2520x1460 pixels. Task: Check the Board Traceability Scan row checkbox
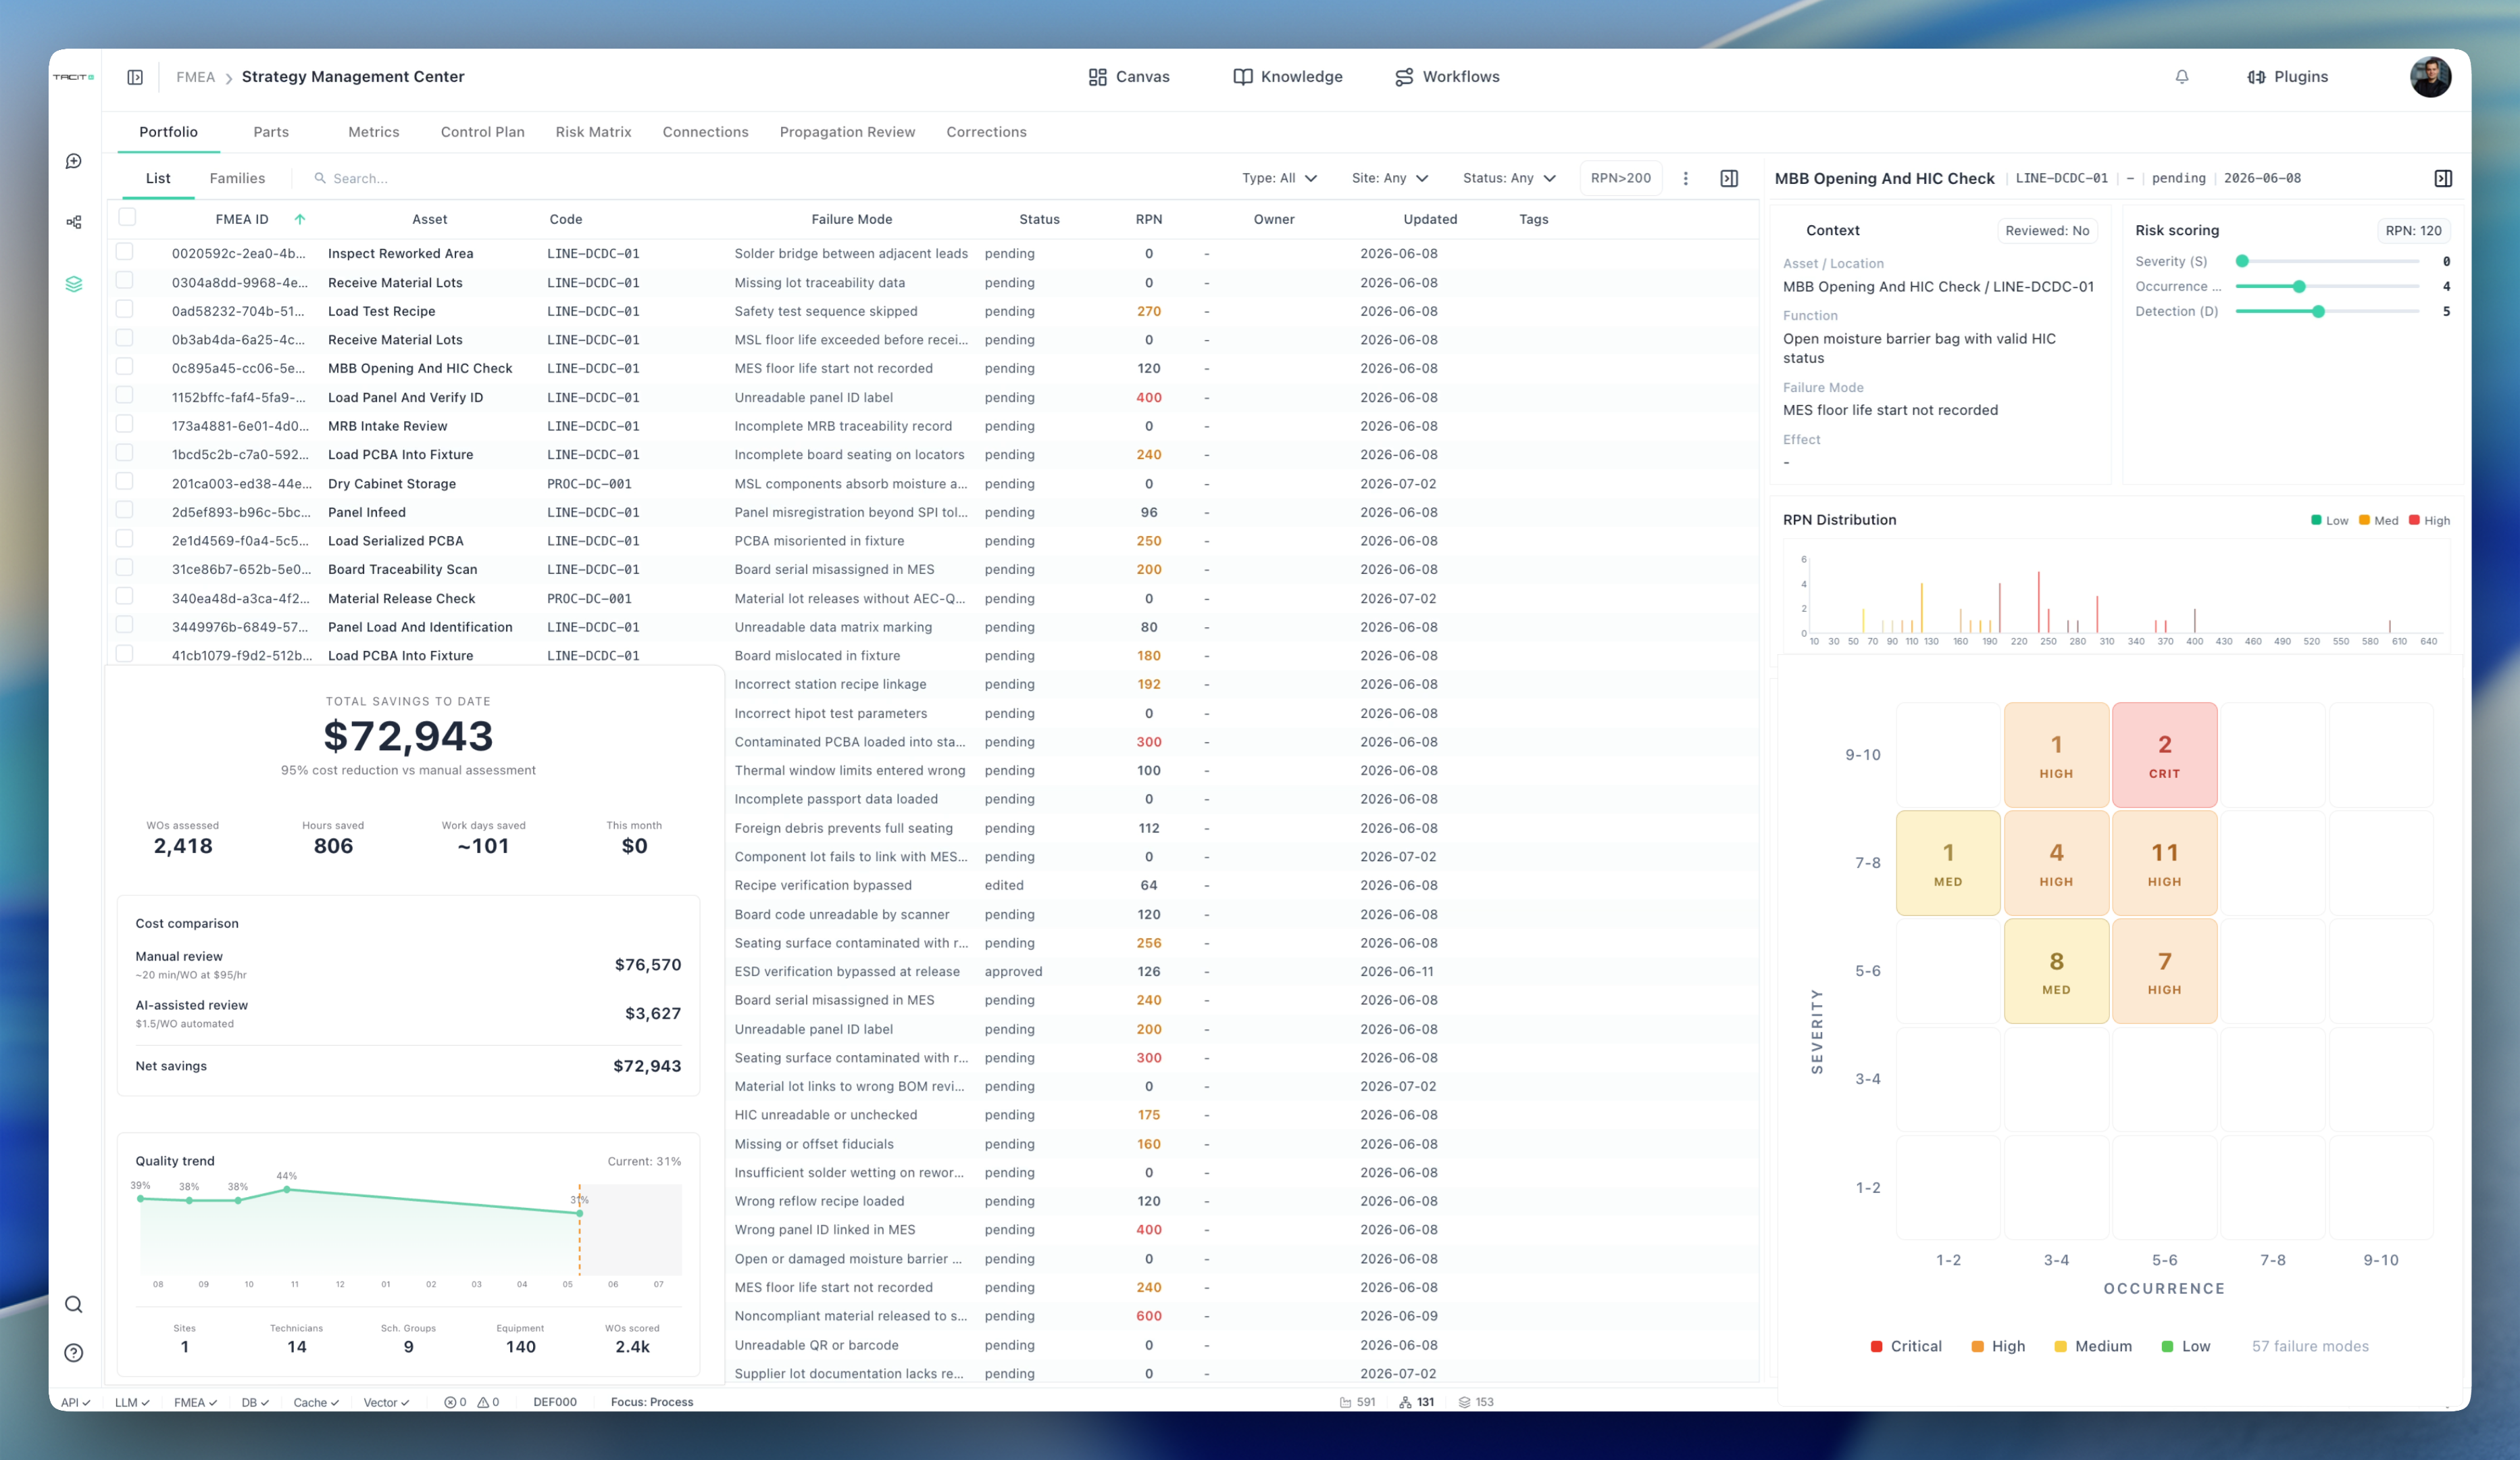click(x=125, y=568)
